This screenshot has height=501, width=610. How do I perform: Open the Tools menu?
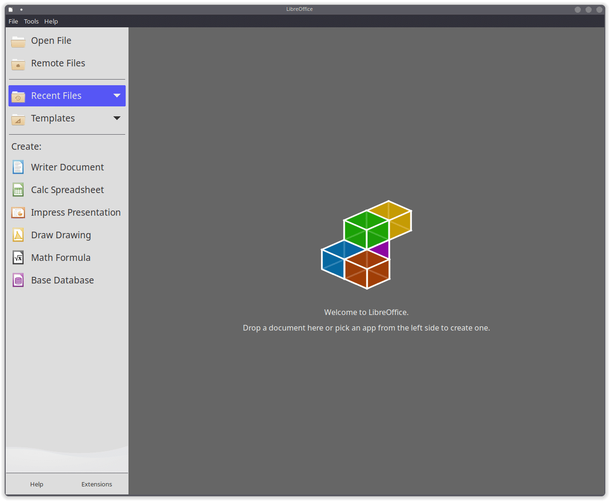(32, 21)
